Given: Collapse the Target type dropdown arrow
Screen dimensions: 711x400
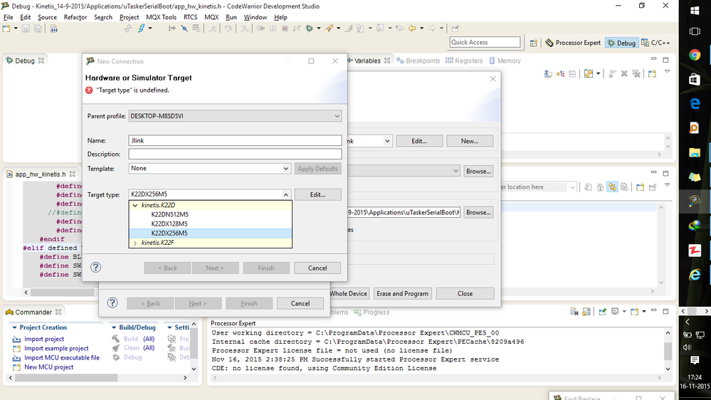Looking at the screenshot, I should coord(285,194).
